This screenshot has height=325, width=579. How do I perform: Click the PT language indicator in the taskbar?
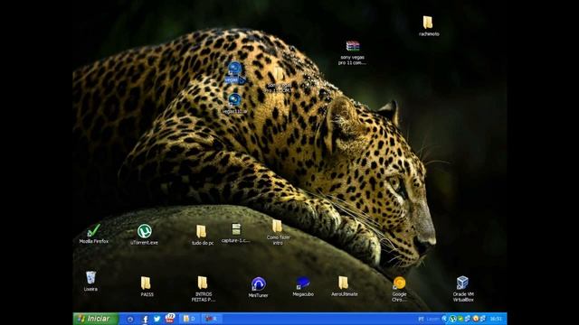pyautogui.click(x=421, y=319)
